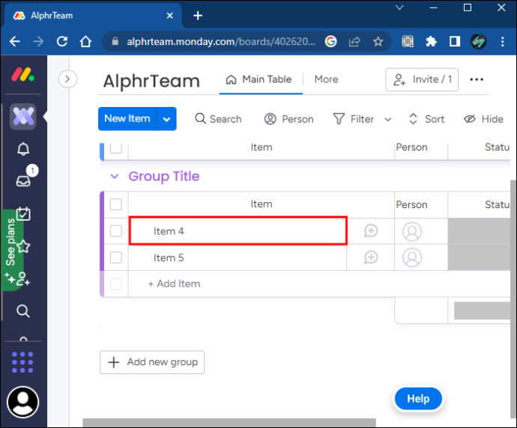Click the Invite / 1 button

click(422, 79)
